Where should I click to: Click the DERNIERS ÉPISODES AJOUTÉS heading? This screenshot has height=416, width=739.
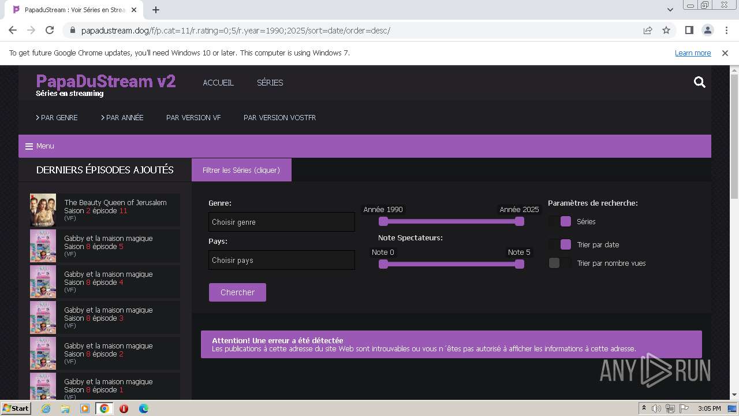(104, 170)
